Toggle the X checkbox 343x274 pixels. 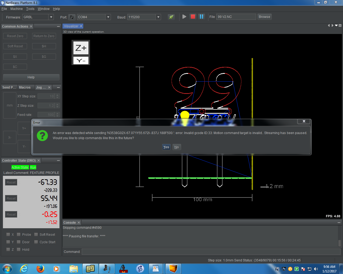[8, 234]
